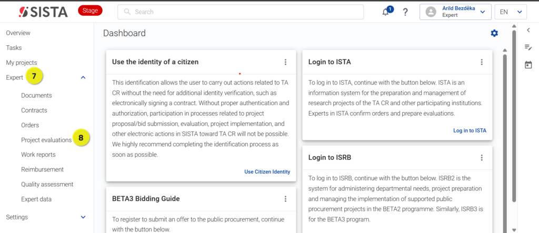Open options menu on Login to ISRB card
This screenshot has height=233, width=539.
coord(482,158)
